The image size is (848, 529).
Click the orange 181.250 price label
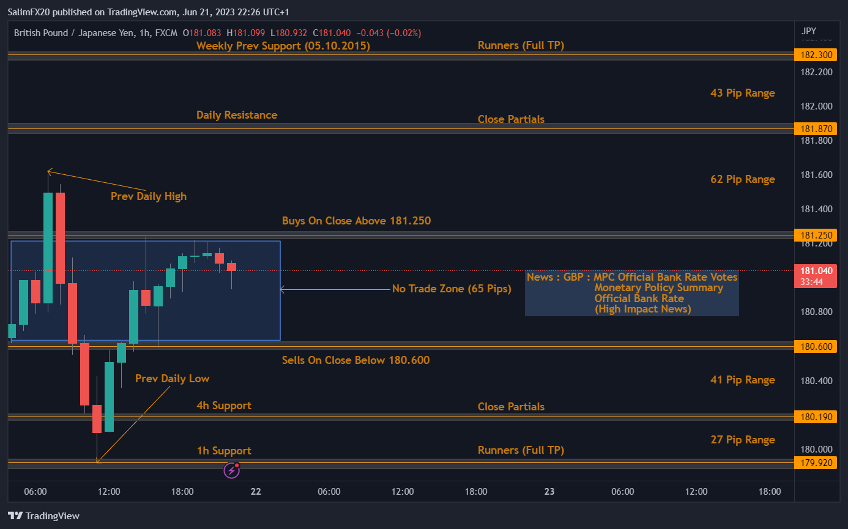(816, 235)
